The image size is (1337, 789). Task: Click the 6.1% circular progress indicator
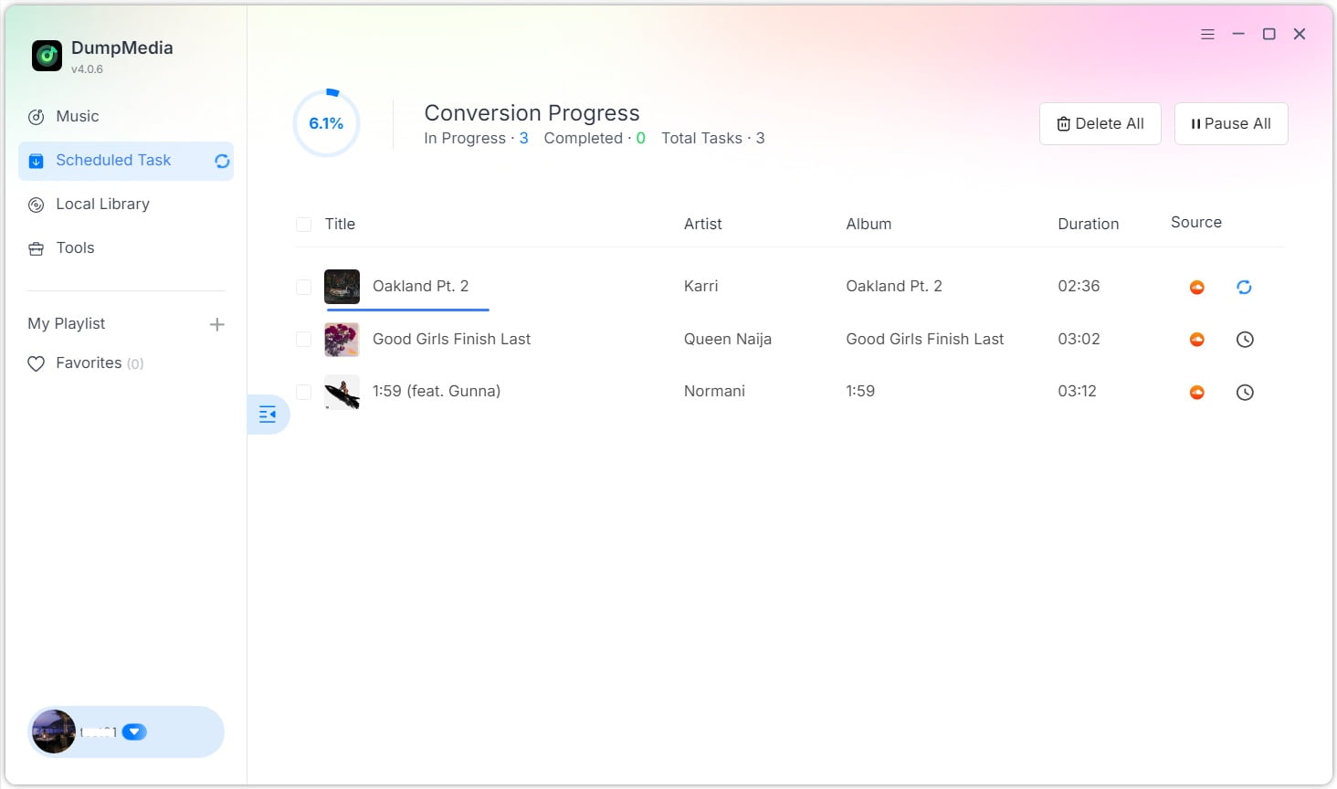(326, 123)
